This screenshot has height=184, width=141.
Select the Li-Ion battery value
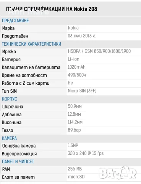[x=74, y=59]
